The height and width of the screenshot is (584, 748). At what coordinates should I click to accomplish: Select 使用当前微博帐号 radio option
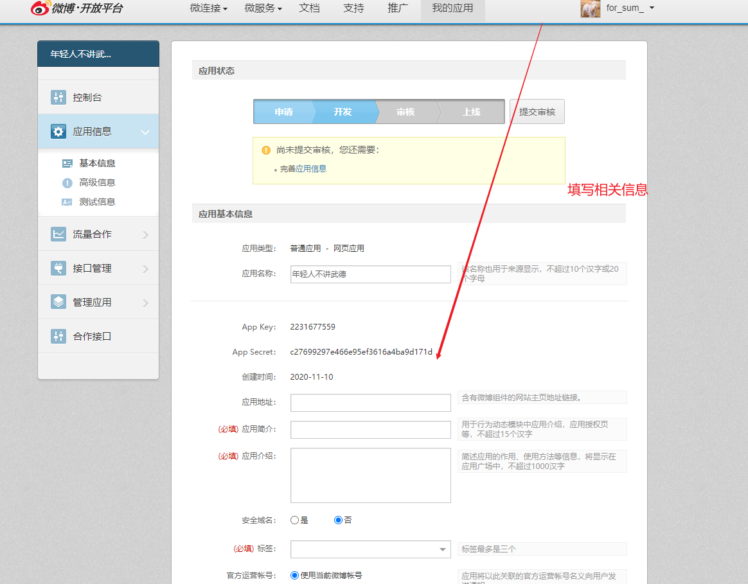[x=295, y=576]
